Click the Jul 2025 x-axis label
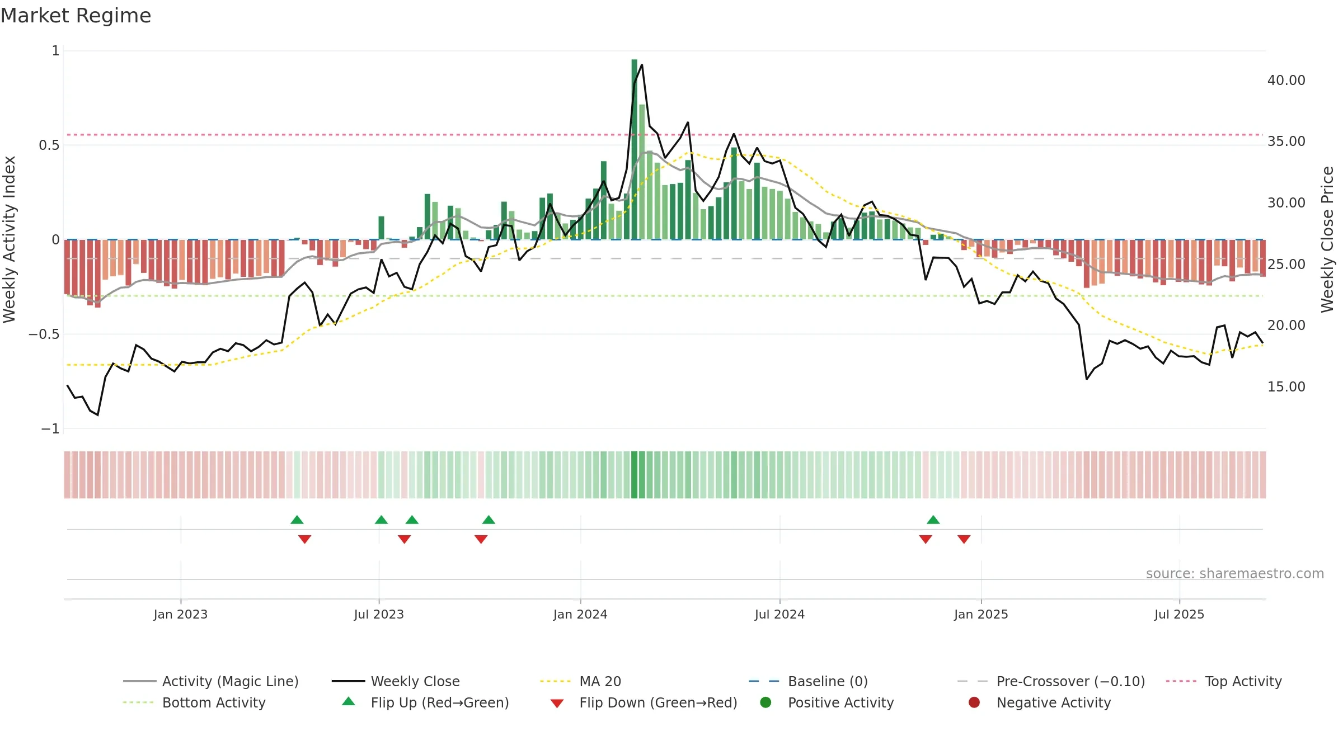Screen dimensions: 1343x755 tap(1179, 615)
